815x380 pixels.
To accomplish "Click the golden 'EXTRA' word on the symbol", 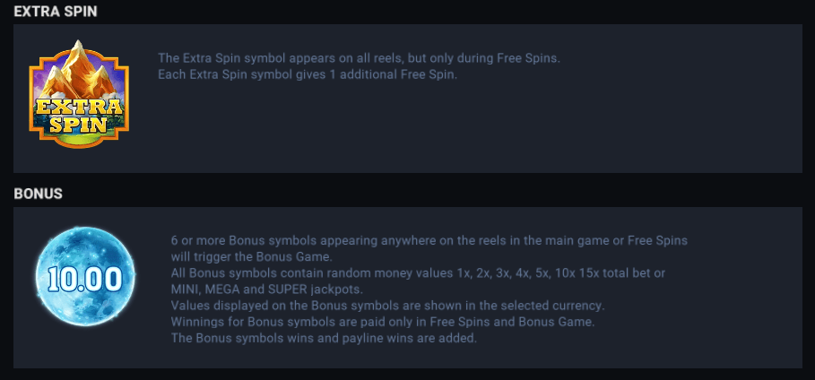I will [79, 108].
